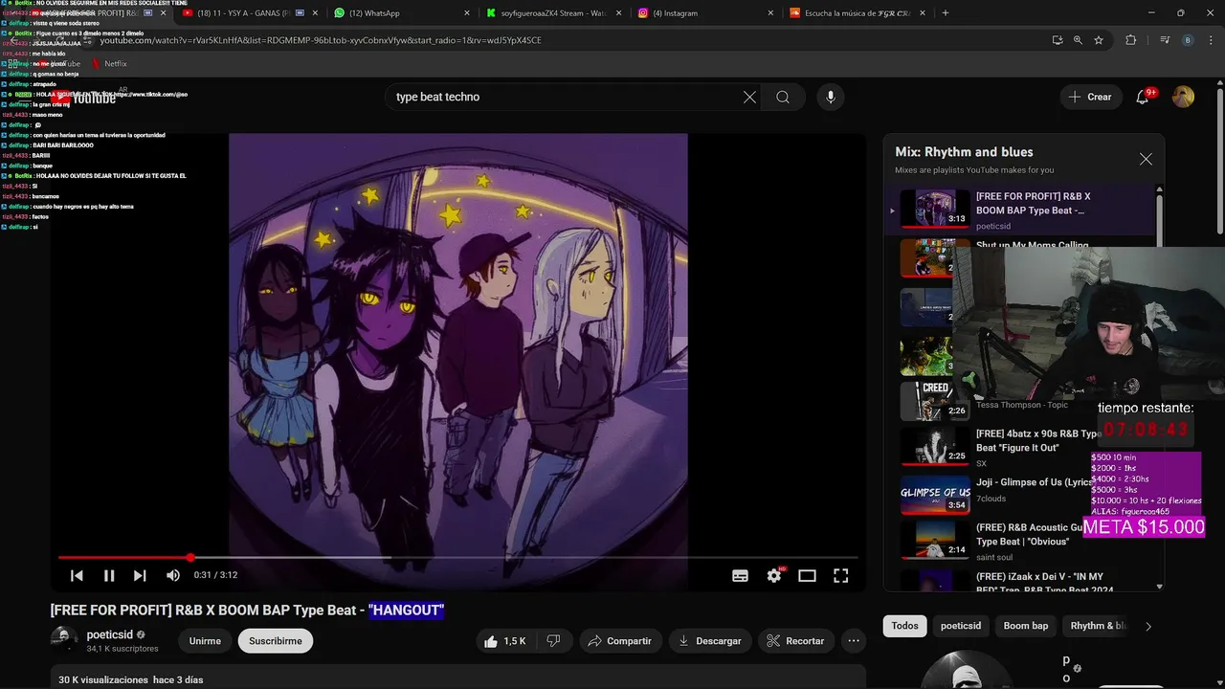1225x689 pixels.
Task: Open the browser zoom magnifier icon
Action: click(1078, 40)
